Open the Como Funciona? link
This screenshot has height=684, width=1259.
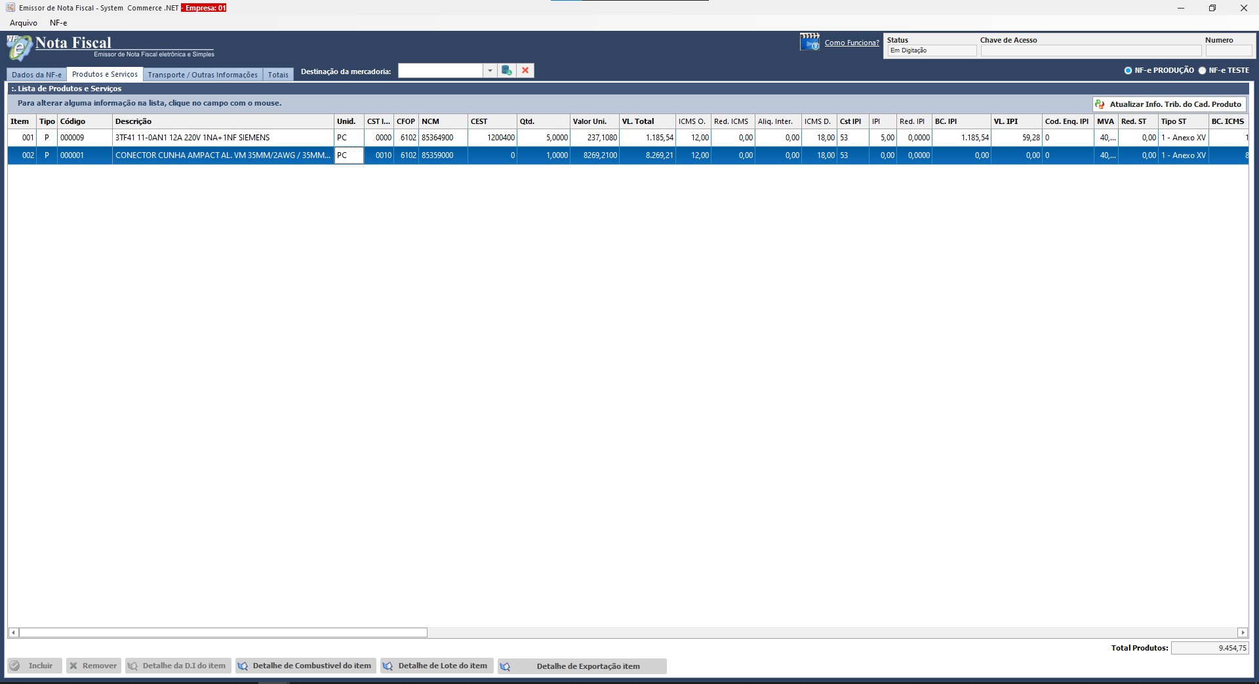[851, 43]
